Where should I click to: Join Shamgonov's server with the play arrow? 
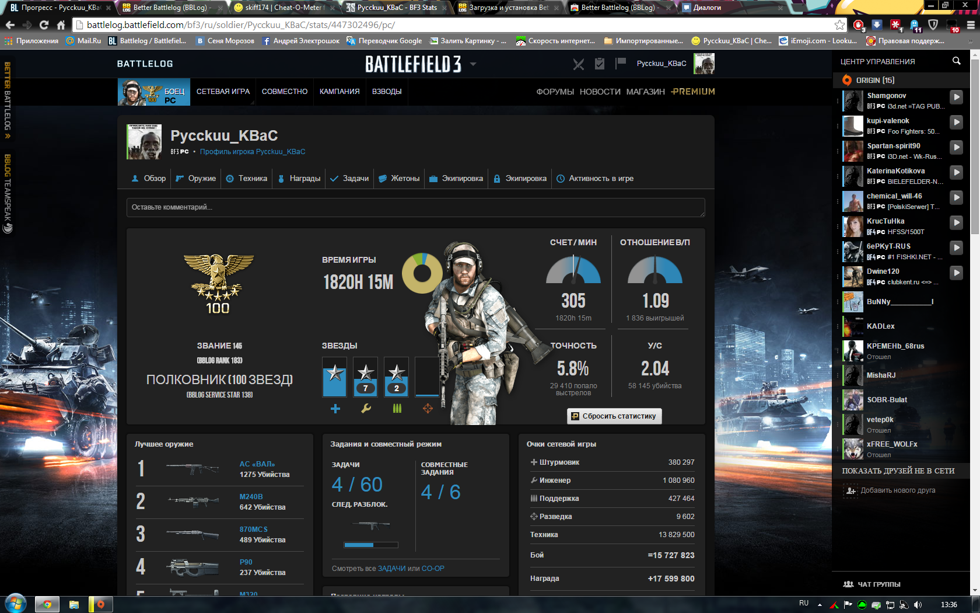(956, 97)
